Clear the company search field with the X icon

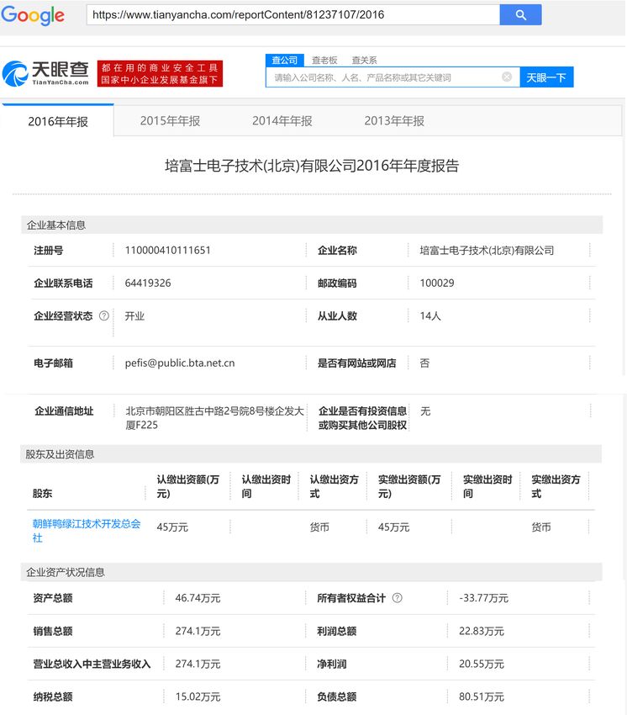(507, 77)
